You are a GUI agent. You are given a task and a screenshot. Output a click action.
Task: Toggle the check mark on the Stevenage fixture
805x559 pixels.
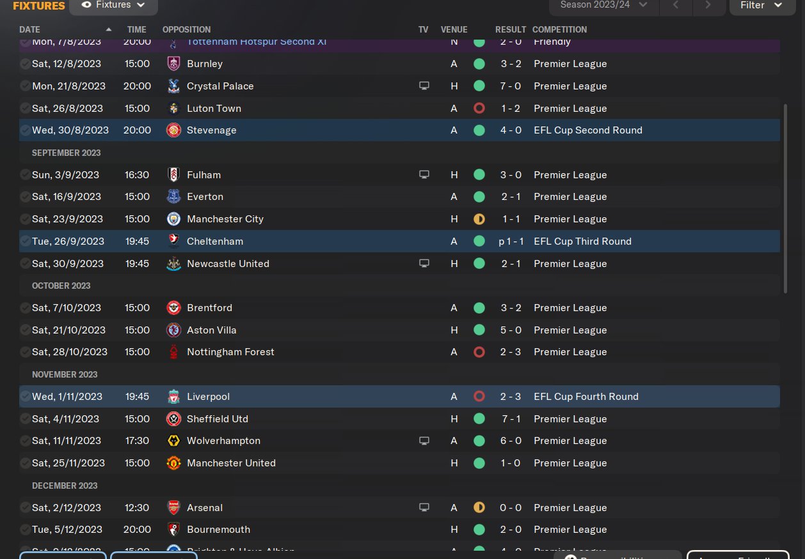[x=25, y=130]
